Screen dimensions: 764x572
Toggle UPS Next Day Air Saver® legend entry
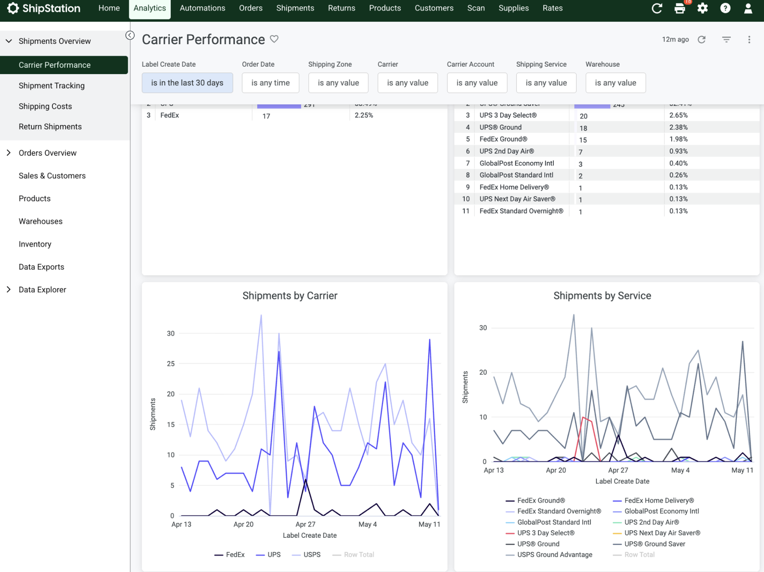657,533
